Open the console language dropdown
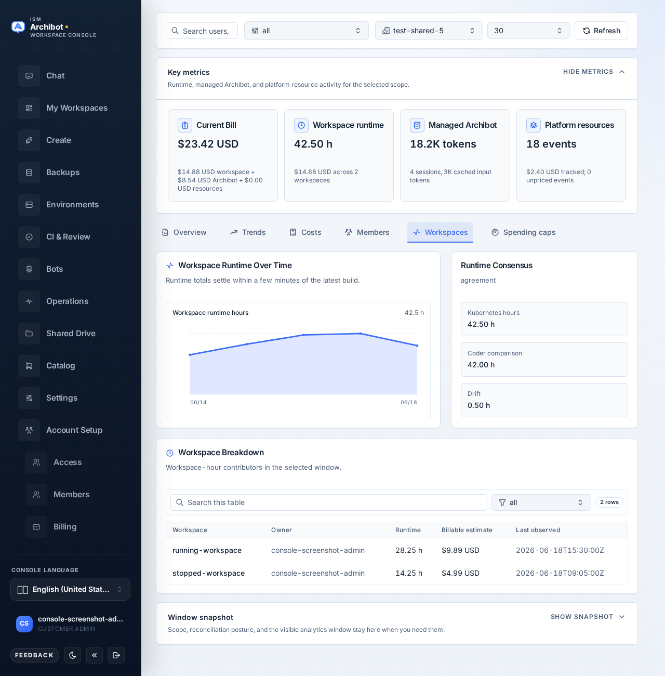The height and width of the screenshot is (676, 665). 70,589
